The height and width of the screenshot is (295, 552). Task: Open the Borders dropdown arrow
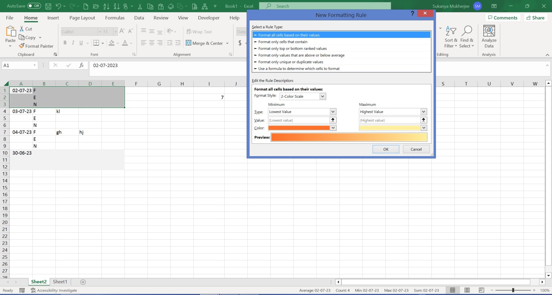[x=103, y=43]
